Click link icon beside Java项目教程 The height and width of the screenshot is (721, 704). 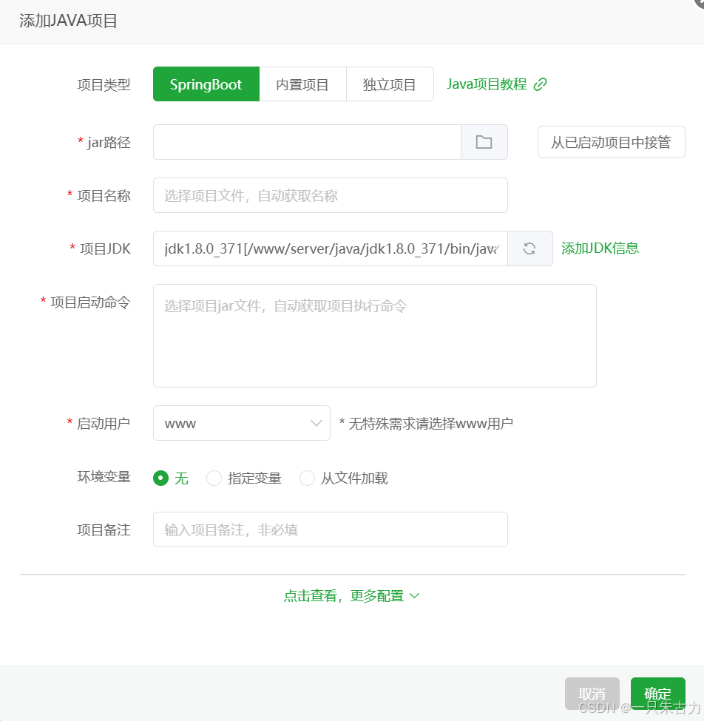541,84
